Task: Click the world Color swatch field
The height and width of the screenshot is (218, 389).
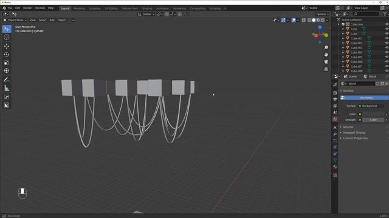Action: click(373, 114)
